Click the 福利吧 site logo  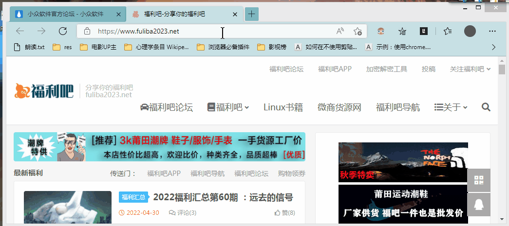[x=44, y=91]
